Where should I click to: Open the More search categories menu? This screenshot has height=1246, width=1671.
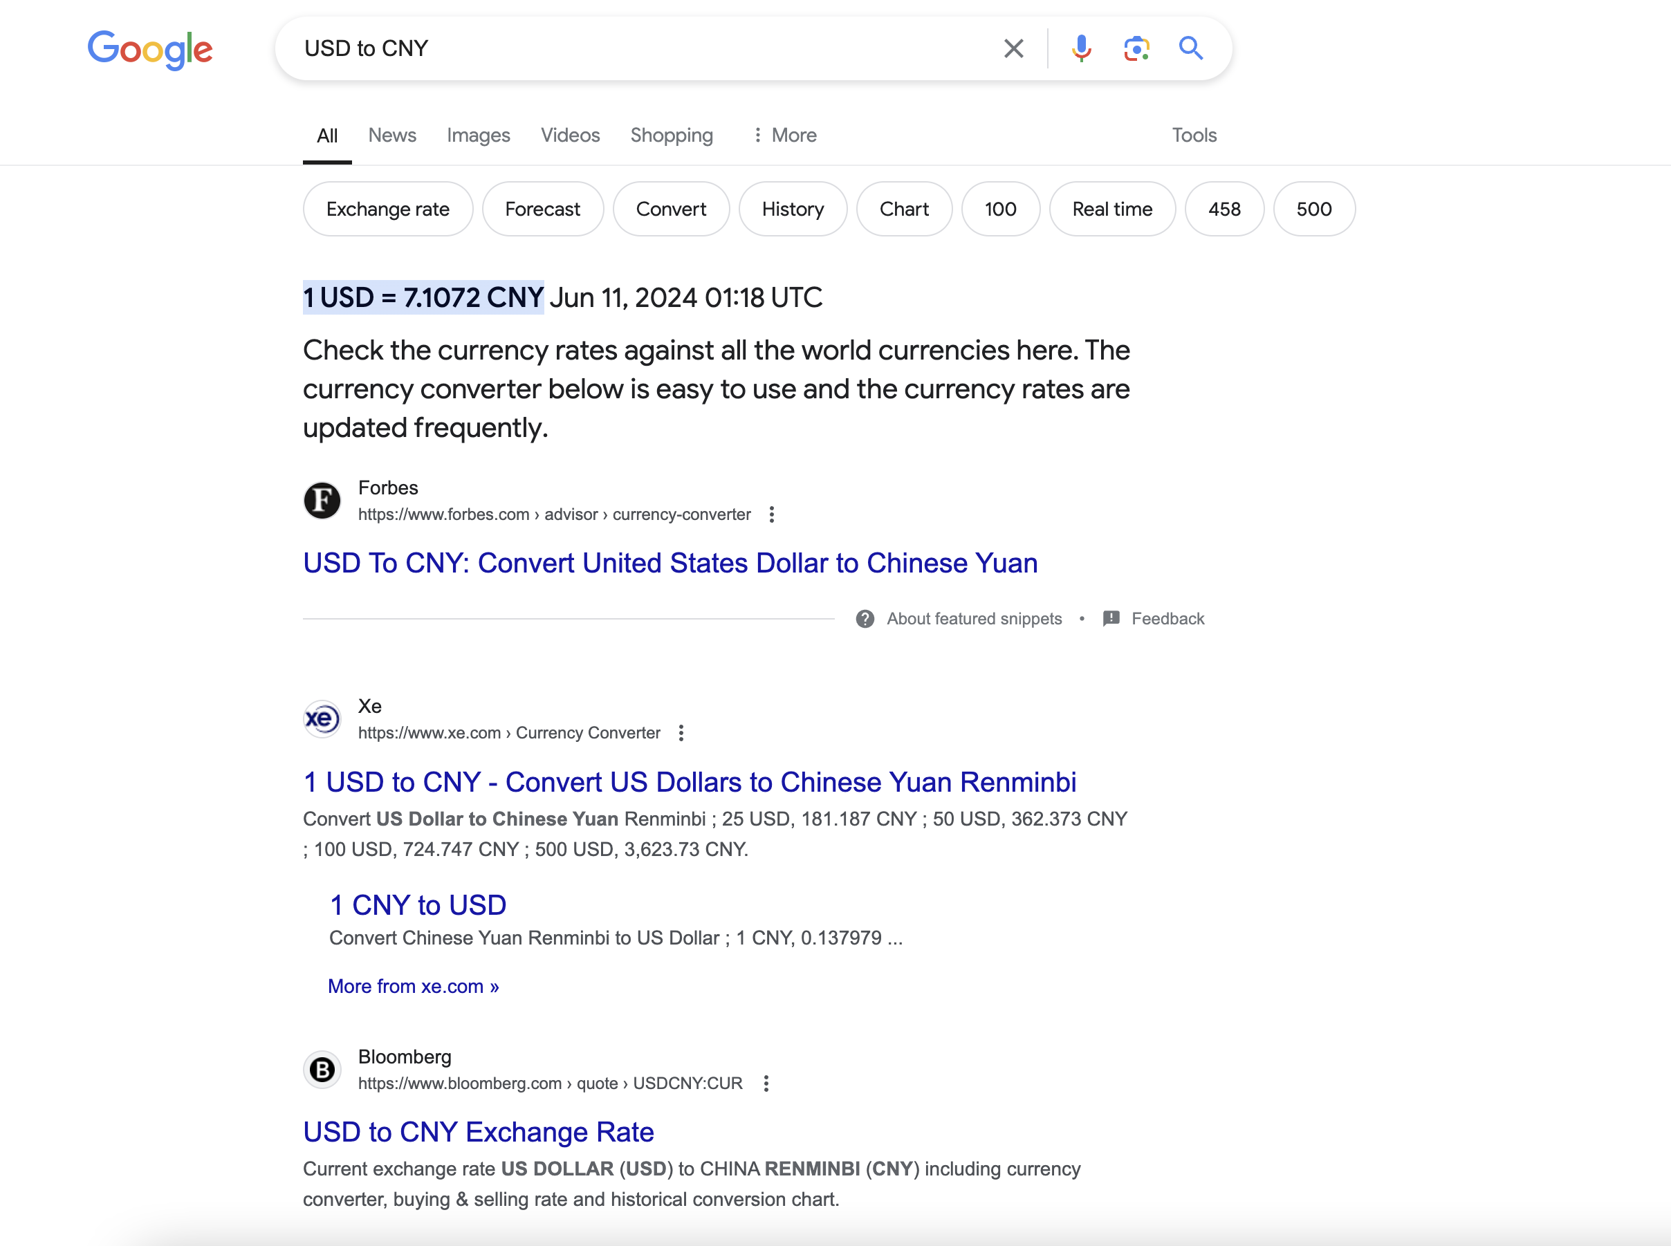point(785,135)
